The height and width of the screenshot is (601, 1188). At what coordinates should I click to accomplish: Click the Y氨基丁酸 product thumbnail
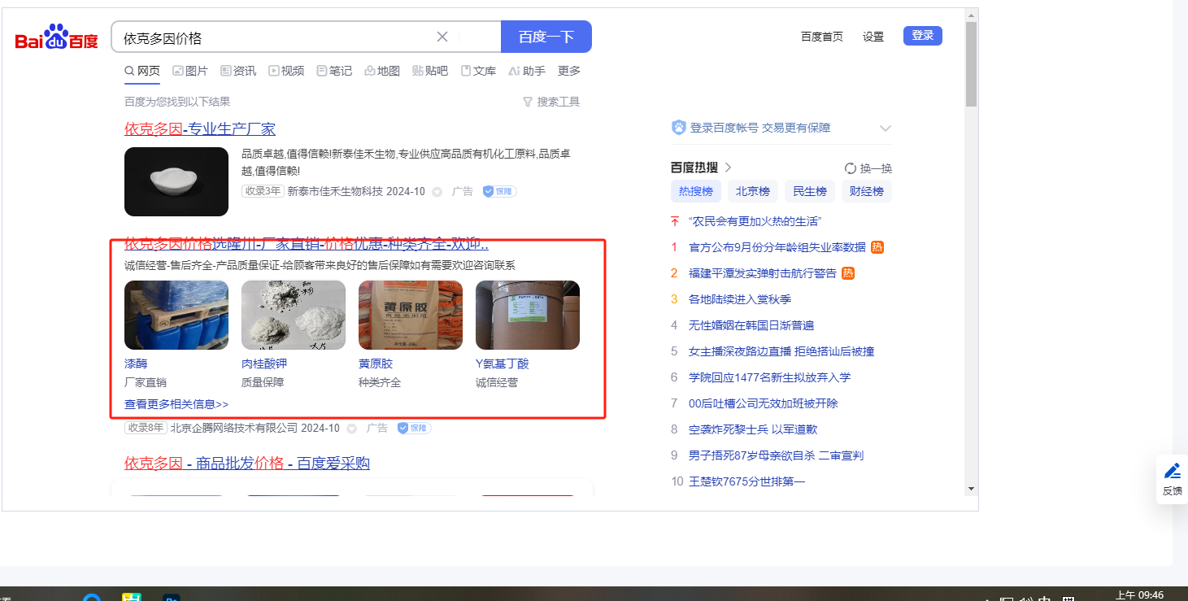[528, 315]
